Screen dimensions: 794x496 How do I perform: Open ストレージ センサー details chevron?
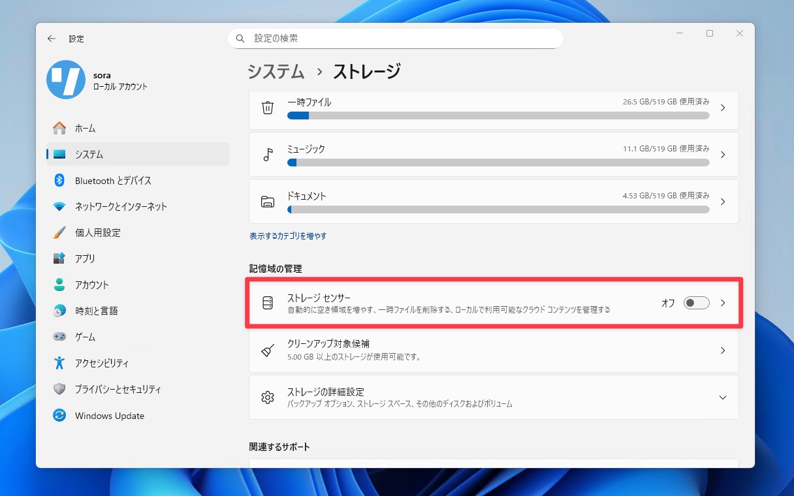pos(722,303)
